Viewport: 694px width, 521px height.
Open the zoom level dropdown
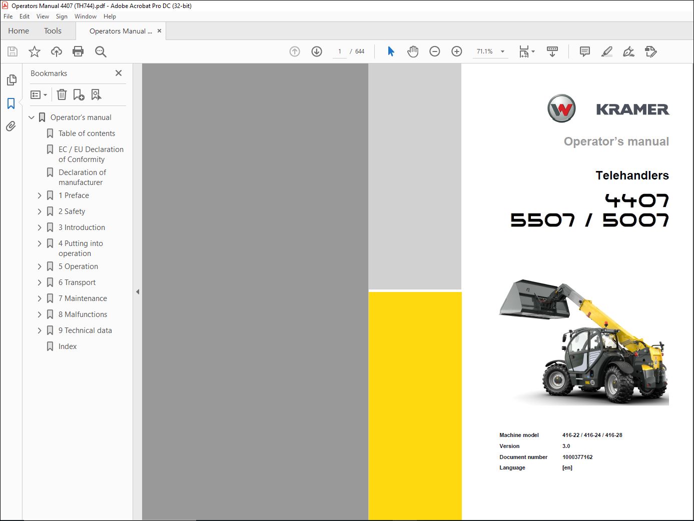[x=502, y=51]
